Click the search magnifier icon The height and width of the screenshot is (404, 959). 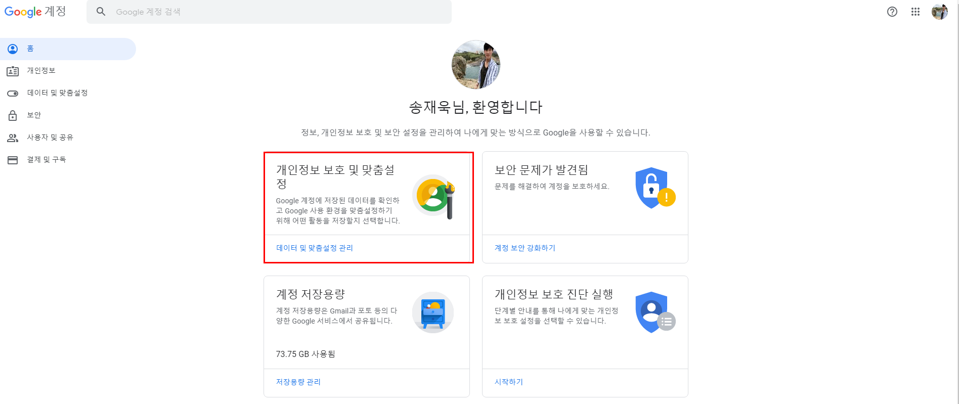click(101, 12)
